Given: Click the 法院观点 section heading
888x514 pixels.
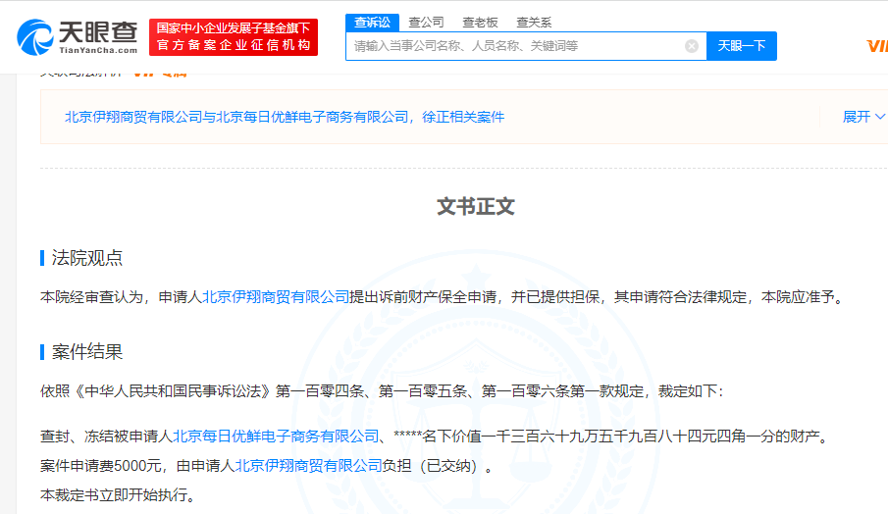Looking at the screenshot, I should pyautogui.click(x=86, y=258).
